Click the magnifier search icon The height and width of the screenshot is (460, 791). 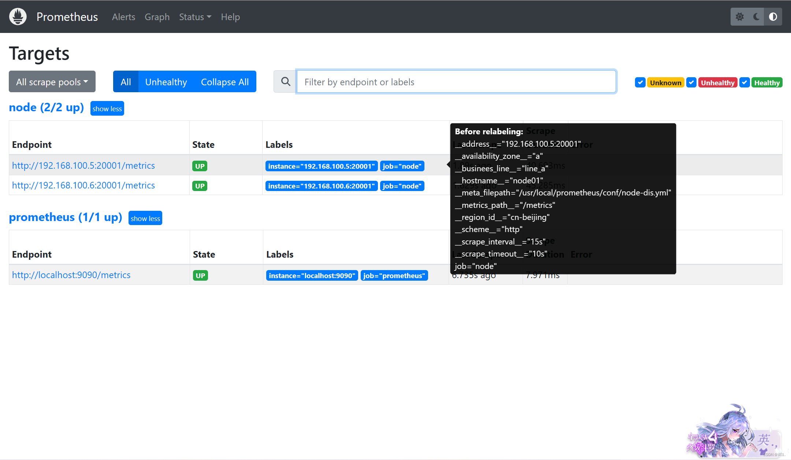click(x=286, y=82)
